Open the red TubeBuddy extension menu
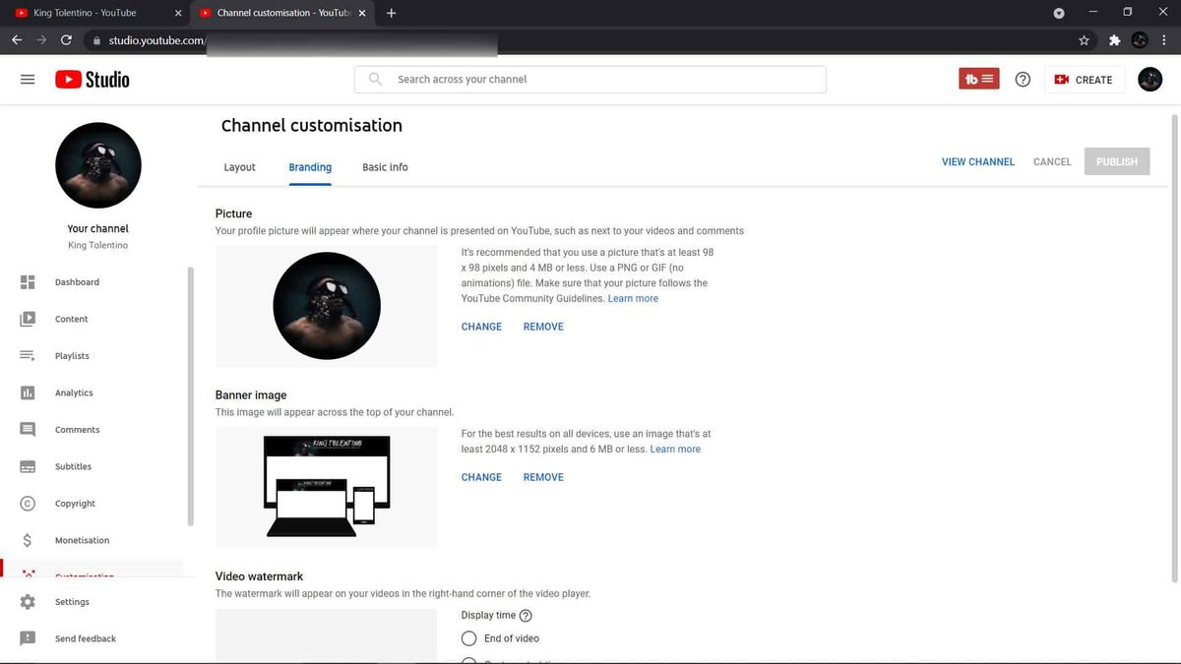1181x664 pixels. pos(978,79)
